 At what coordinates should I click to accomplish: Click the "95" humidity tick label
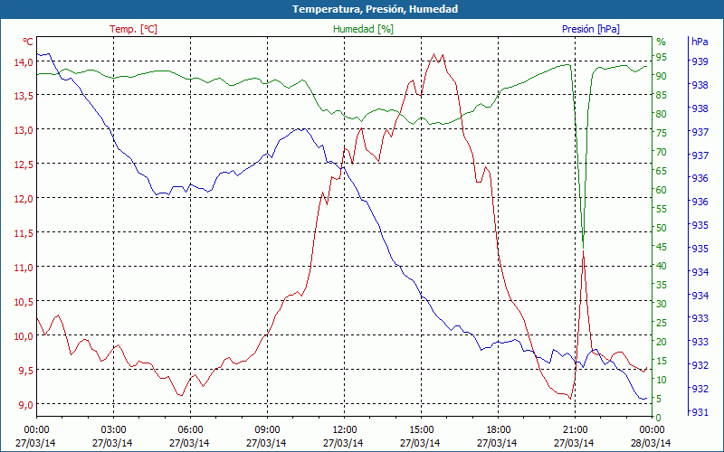[x=662, y=57]
